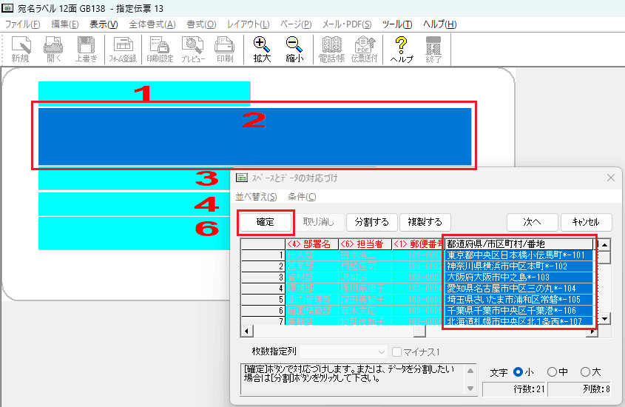The width and height of the screenshot is (625, 407).
Task: Open the 書式(O) menu
Action: [x=201, y=24]
